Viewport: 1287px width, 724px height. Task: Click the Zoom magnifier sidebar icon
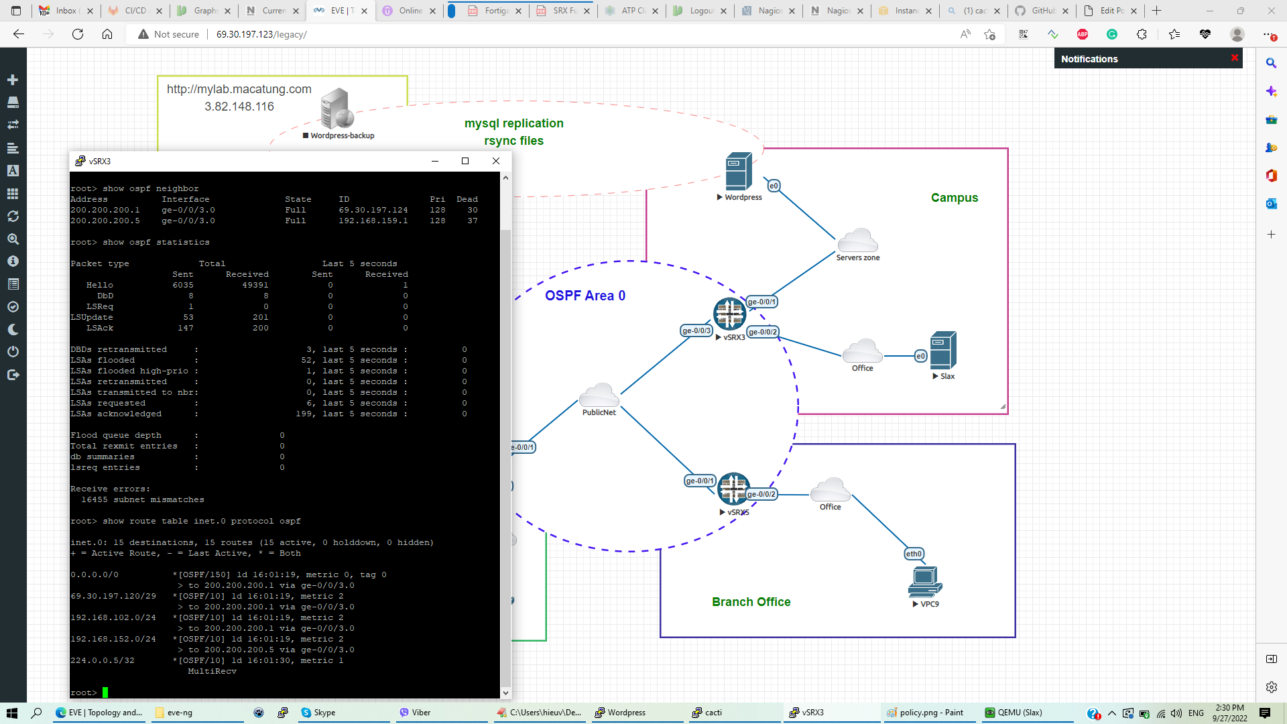[x=13, y=239]
